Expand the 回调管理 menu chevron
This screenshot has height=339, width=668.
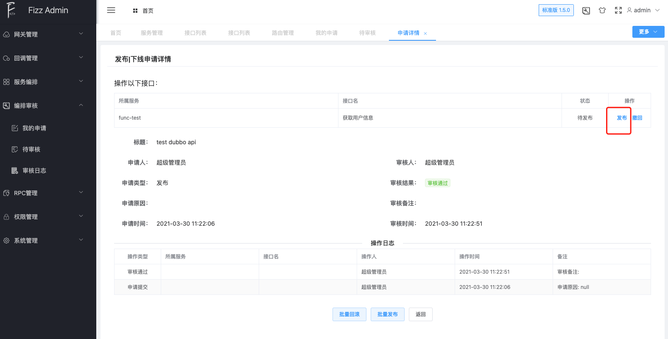(x=81, y=57)
